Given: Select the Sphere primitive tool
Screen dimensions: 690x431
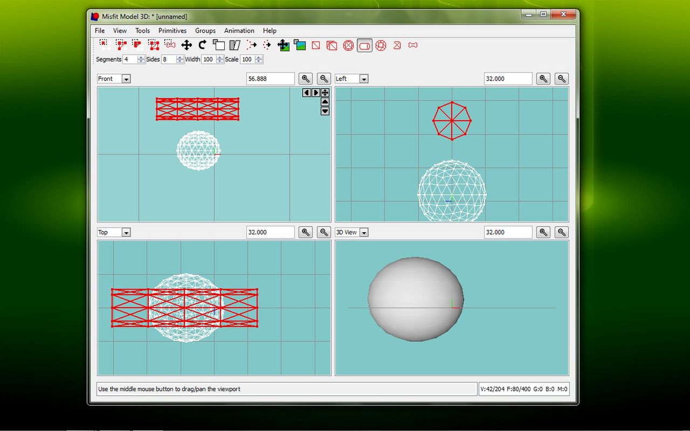Looking at the screenshot, I should (348, 46).
